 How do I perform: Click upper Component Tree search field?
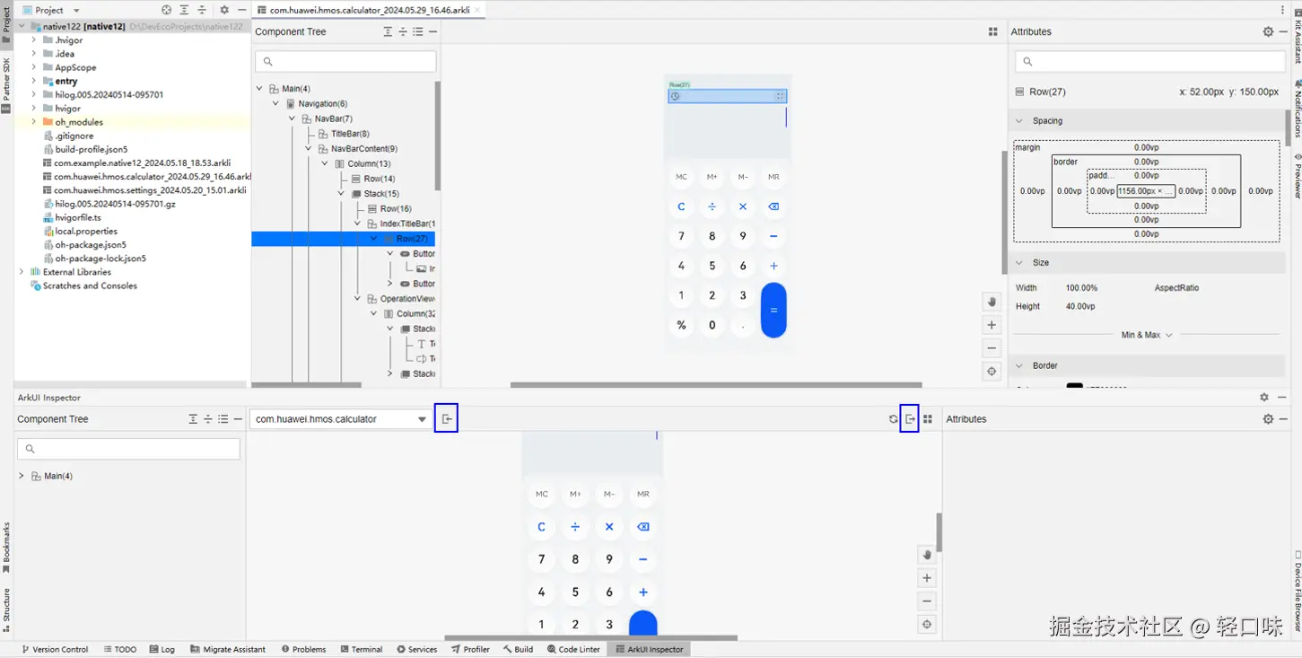pos(345,61)
